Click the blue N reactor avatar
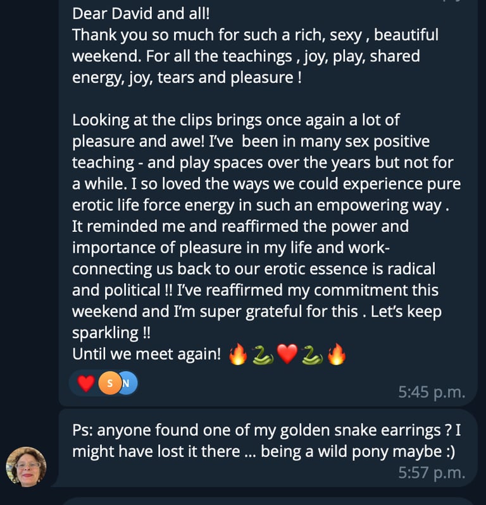486x505 pixels. pos(127,383)
